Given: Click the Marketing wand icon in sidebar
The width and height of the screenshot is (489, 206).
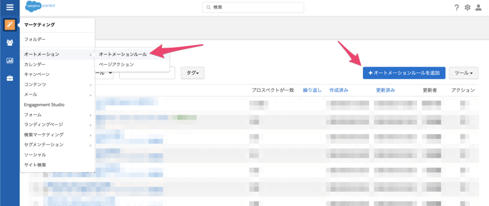Looking at the screenshot, I should 10,25.
